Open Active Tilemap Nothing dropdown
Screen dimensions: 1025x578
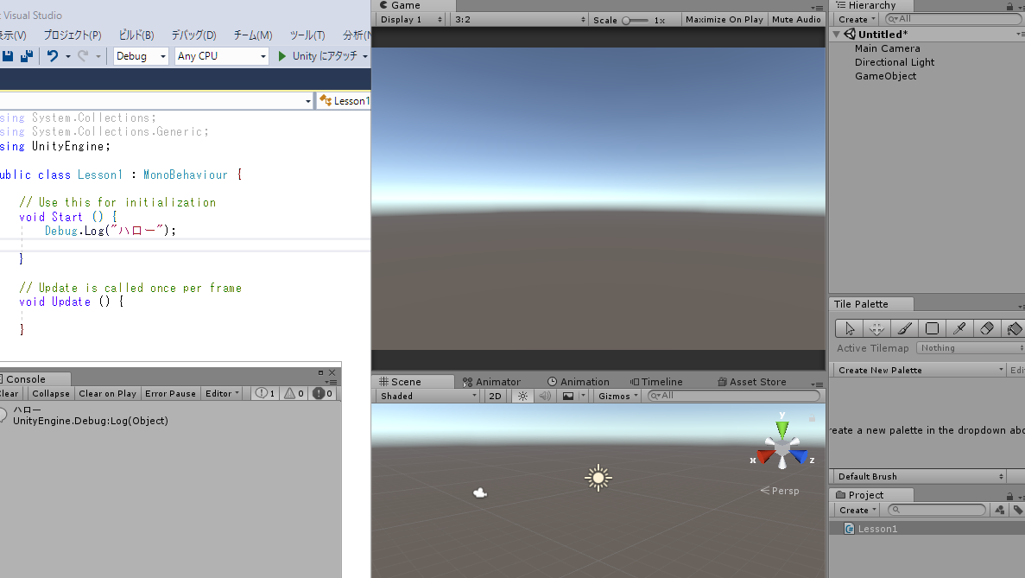pos(971,348)
